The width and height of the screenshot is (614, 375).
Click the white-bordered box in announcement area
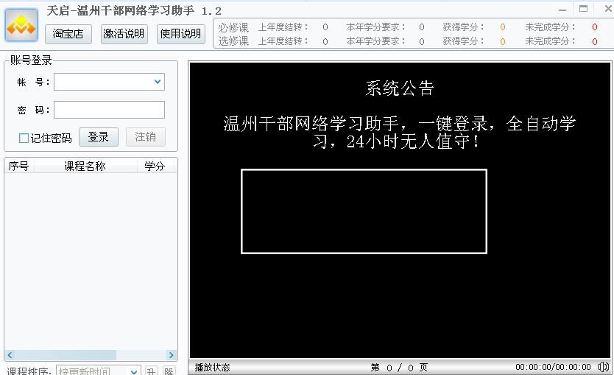[x=364, y=211]
